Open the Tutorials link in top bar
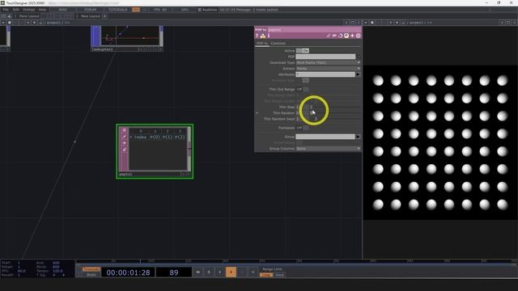518x291 pixels. click(118, 10)
